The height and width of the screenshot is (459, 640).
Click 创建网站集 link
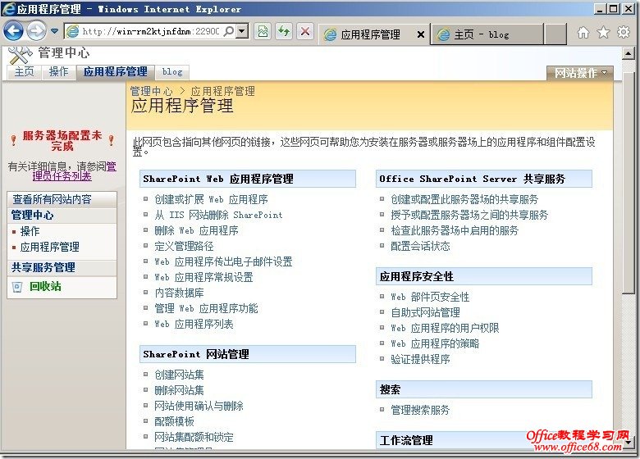179,375
